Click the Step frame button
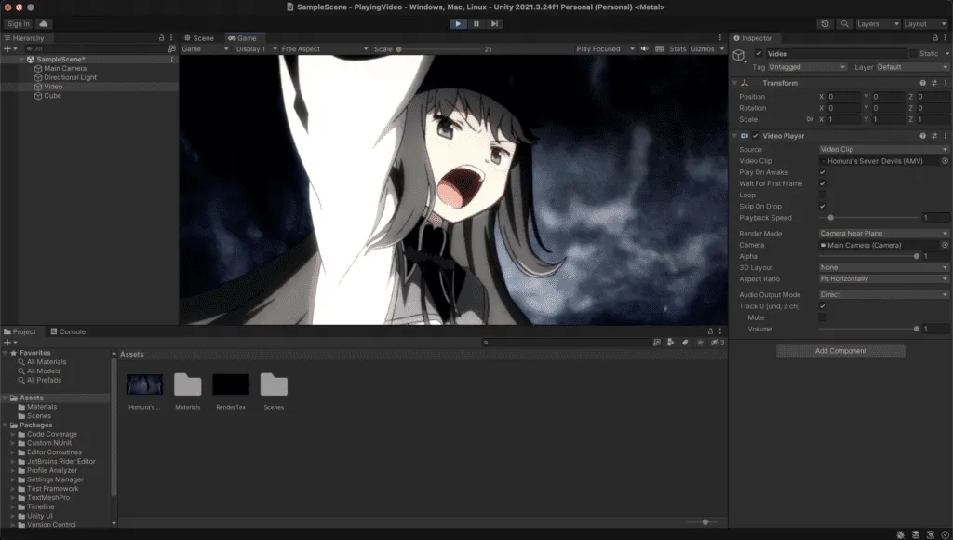 coord(495,23)
